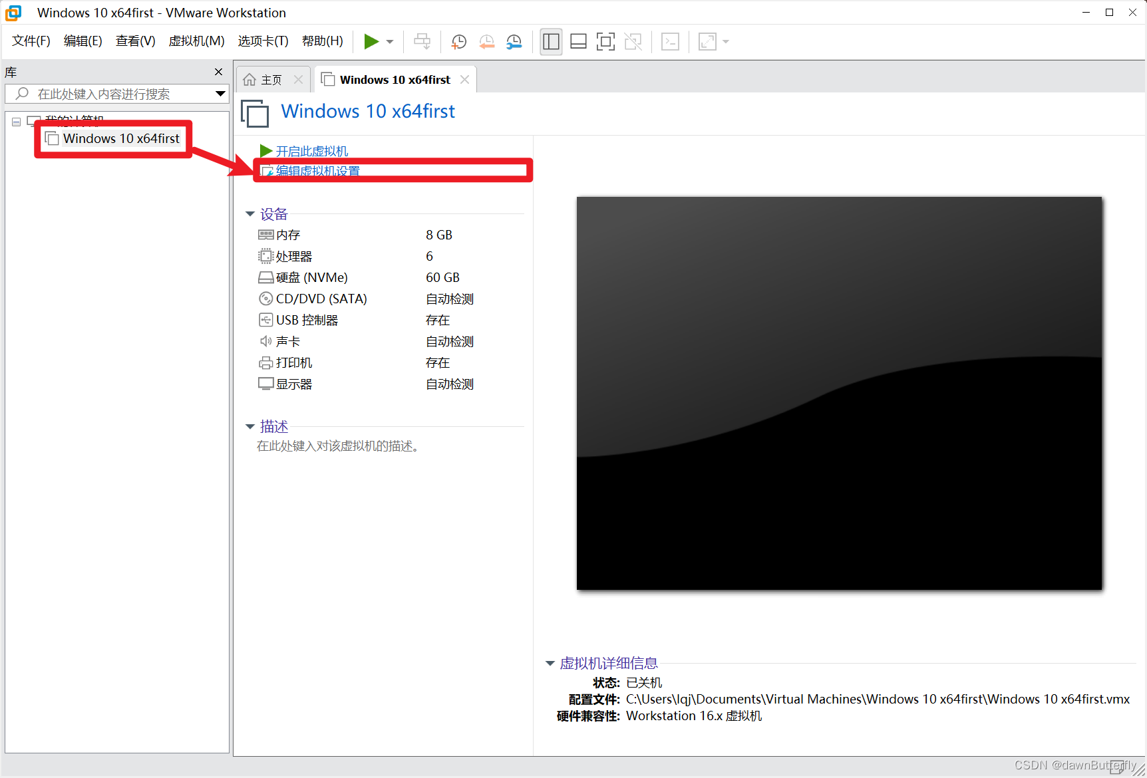
Task: Collapse the 虚拟机详细信息 section
Action: point(550,663)
